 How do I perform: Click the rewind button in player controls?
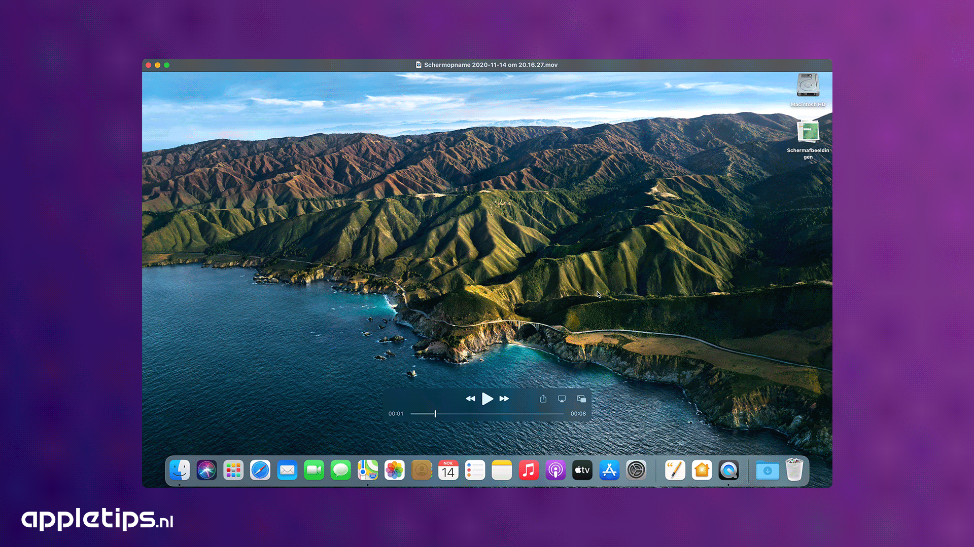point(470,399)
